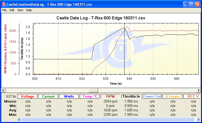Open the Edit menu
The width and height of the screenshot is (202, 123).
pos(12,10)
